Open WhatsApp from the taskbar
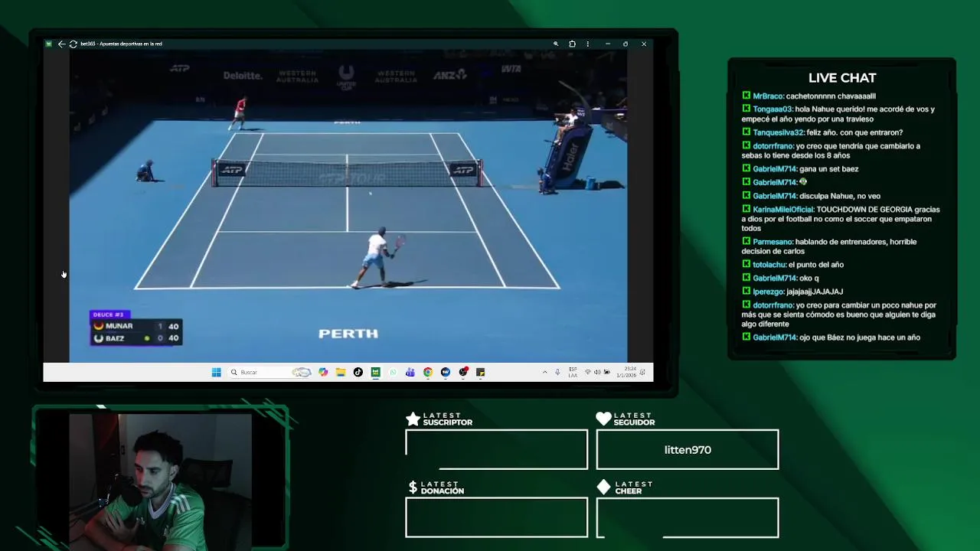980x551 pixels. tap(393, 372)
